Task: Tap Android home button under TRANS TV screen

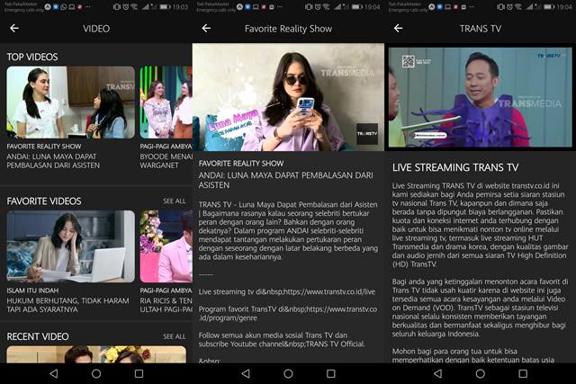Action: 480,374
